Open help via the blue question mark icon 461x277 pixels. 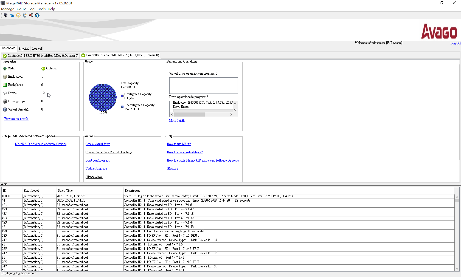point(37,15)
